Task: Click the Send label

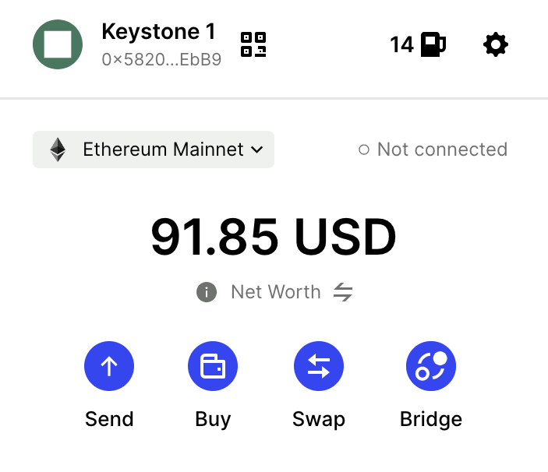Action: 109,419
